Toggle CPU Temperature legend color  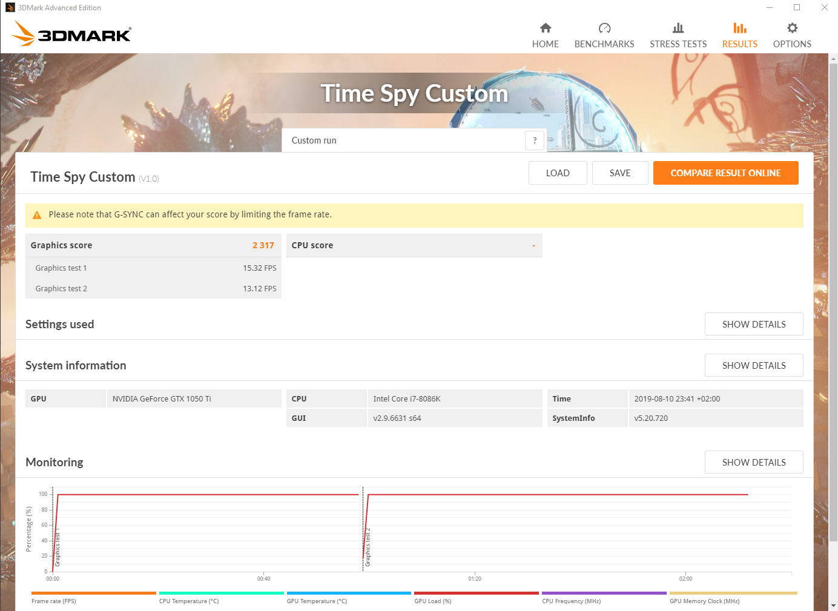point(222,593)
